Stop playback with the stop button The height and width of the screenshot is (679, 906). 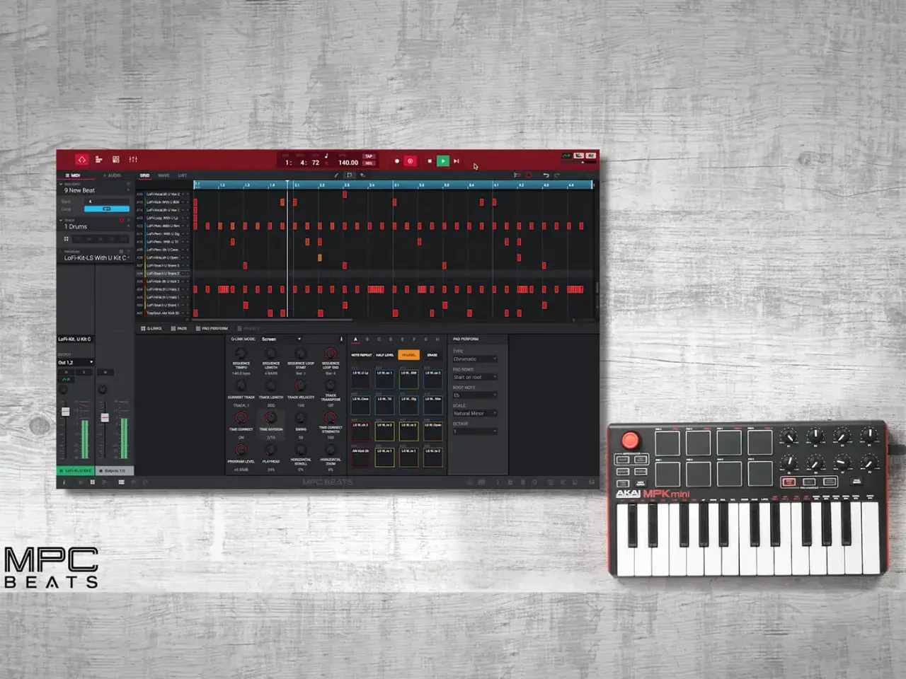pos(429,161)
